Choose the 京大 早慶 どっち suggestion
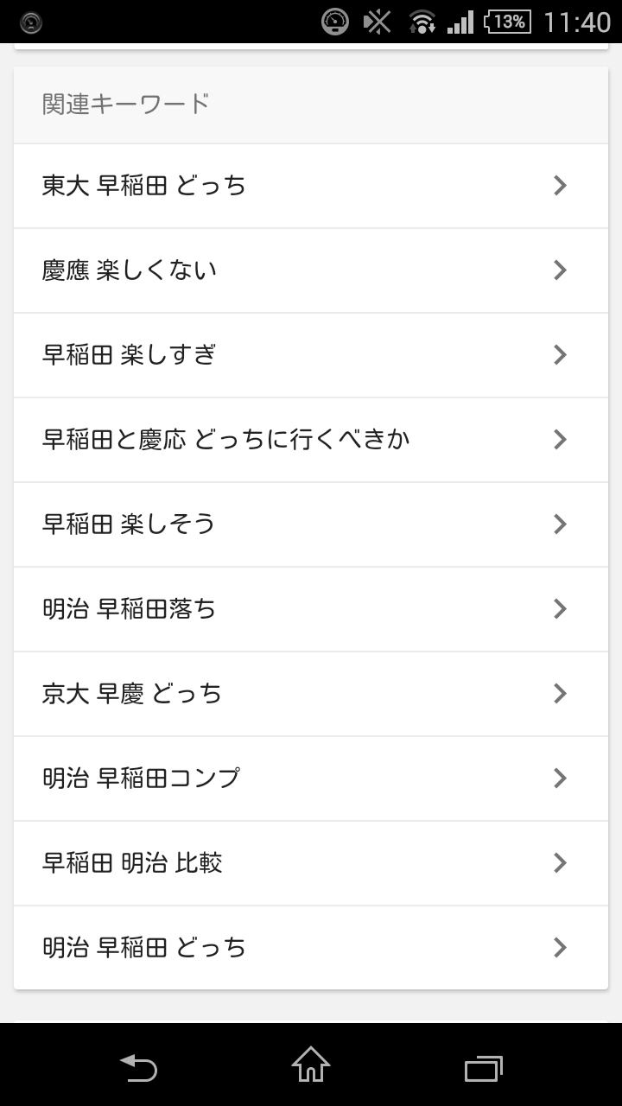622x1106 pixels. [x=132, y=694]
